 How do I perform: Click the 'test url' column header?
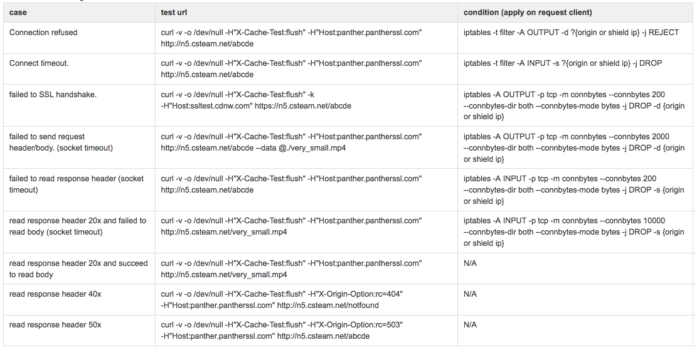pyautogui.click(x=174, y=13)
